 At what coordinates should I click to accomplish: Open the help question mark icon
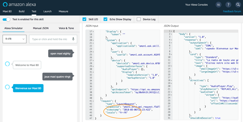[228, 5]
